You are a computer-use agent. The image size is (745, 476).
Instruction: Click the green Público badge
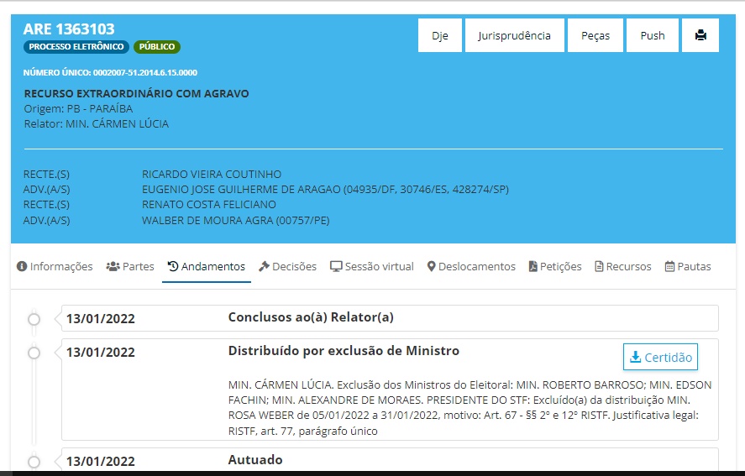tap(157, 47)
